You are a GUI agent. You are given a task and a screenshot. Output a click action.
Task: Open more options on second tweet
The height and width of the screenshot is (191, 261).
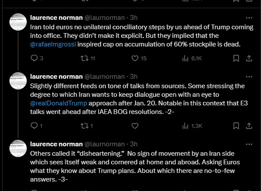click(x=249, y=77)
